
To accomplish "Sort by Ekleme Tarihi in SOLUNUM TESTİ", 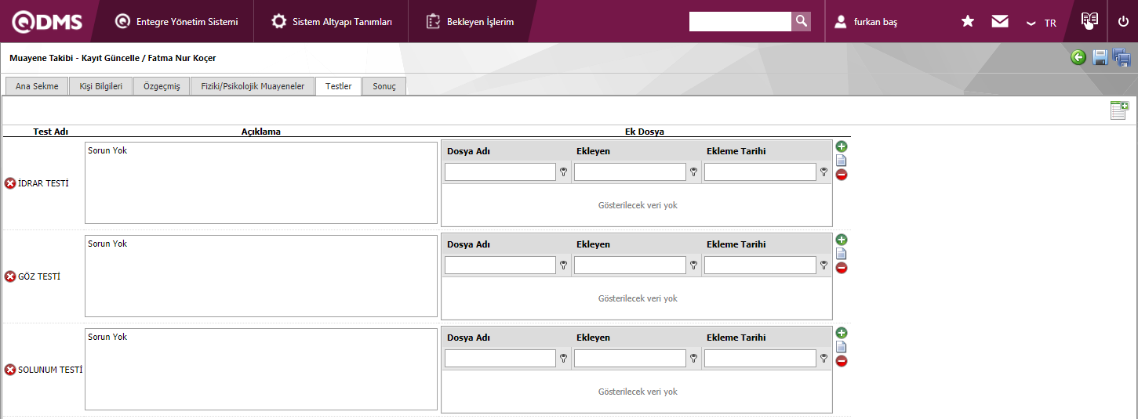I will 736,338.
